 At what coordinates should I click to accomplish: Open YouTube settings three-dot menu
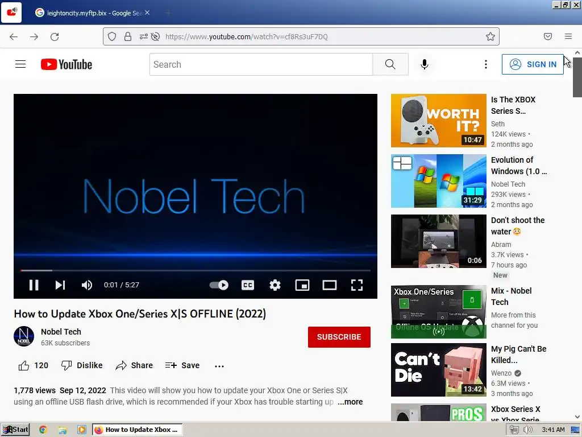click(x=485, y=64)
